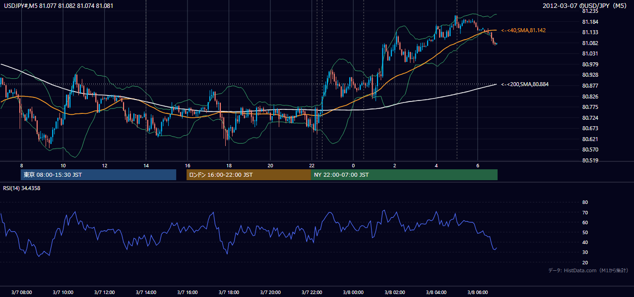The image size is (634, 297).
Task: Click price axis value 81.235
Action: [x=590, y=11]
